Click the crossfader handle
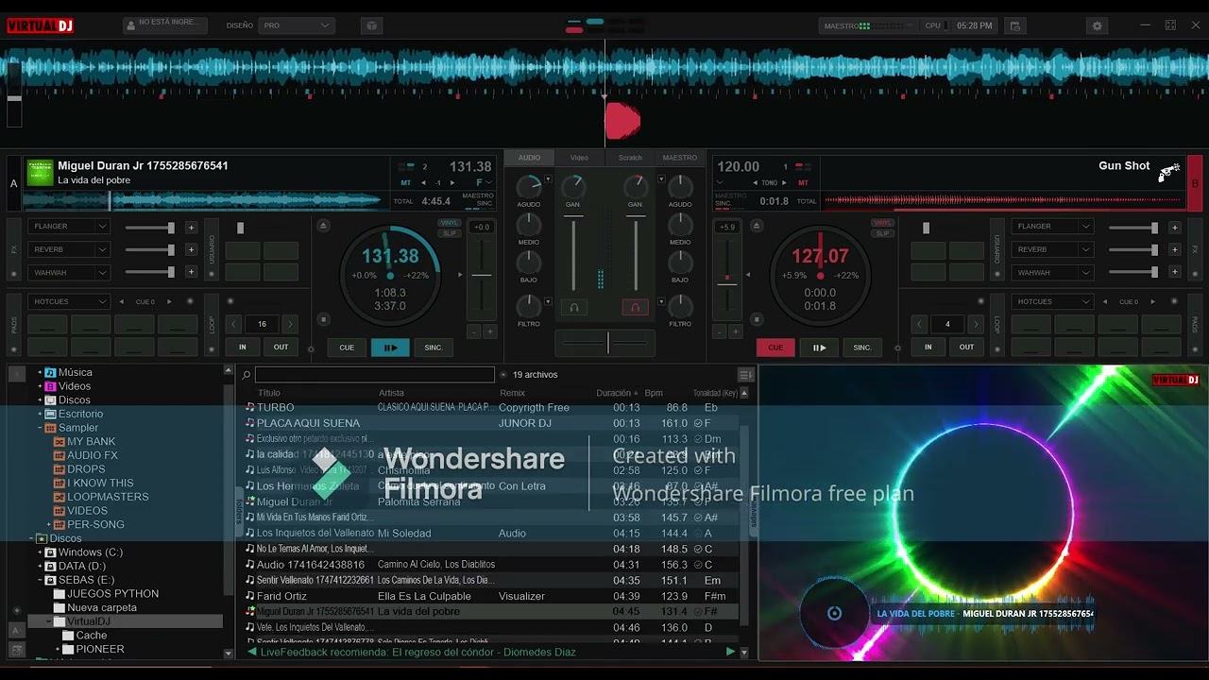 608,342
